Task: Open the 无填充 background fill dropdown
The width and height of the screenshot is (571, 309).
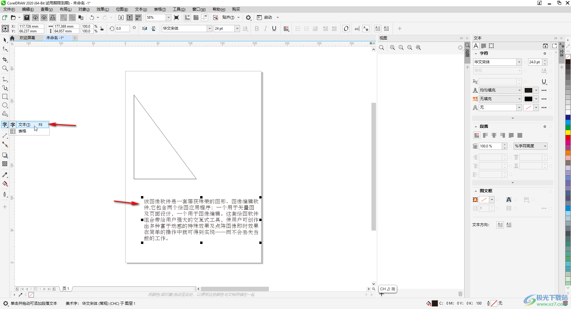Action: (x=519, y=99)
